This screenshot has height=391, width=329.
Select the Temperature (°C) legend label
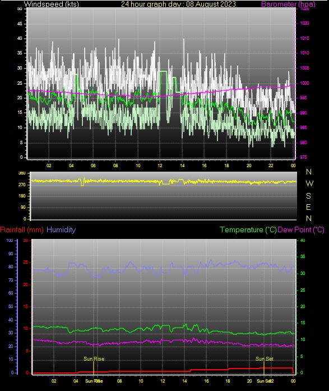click(x=248, y=229)
